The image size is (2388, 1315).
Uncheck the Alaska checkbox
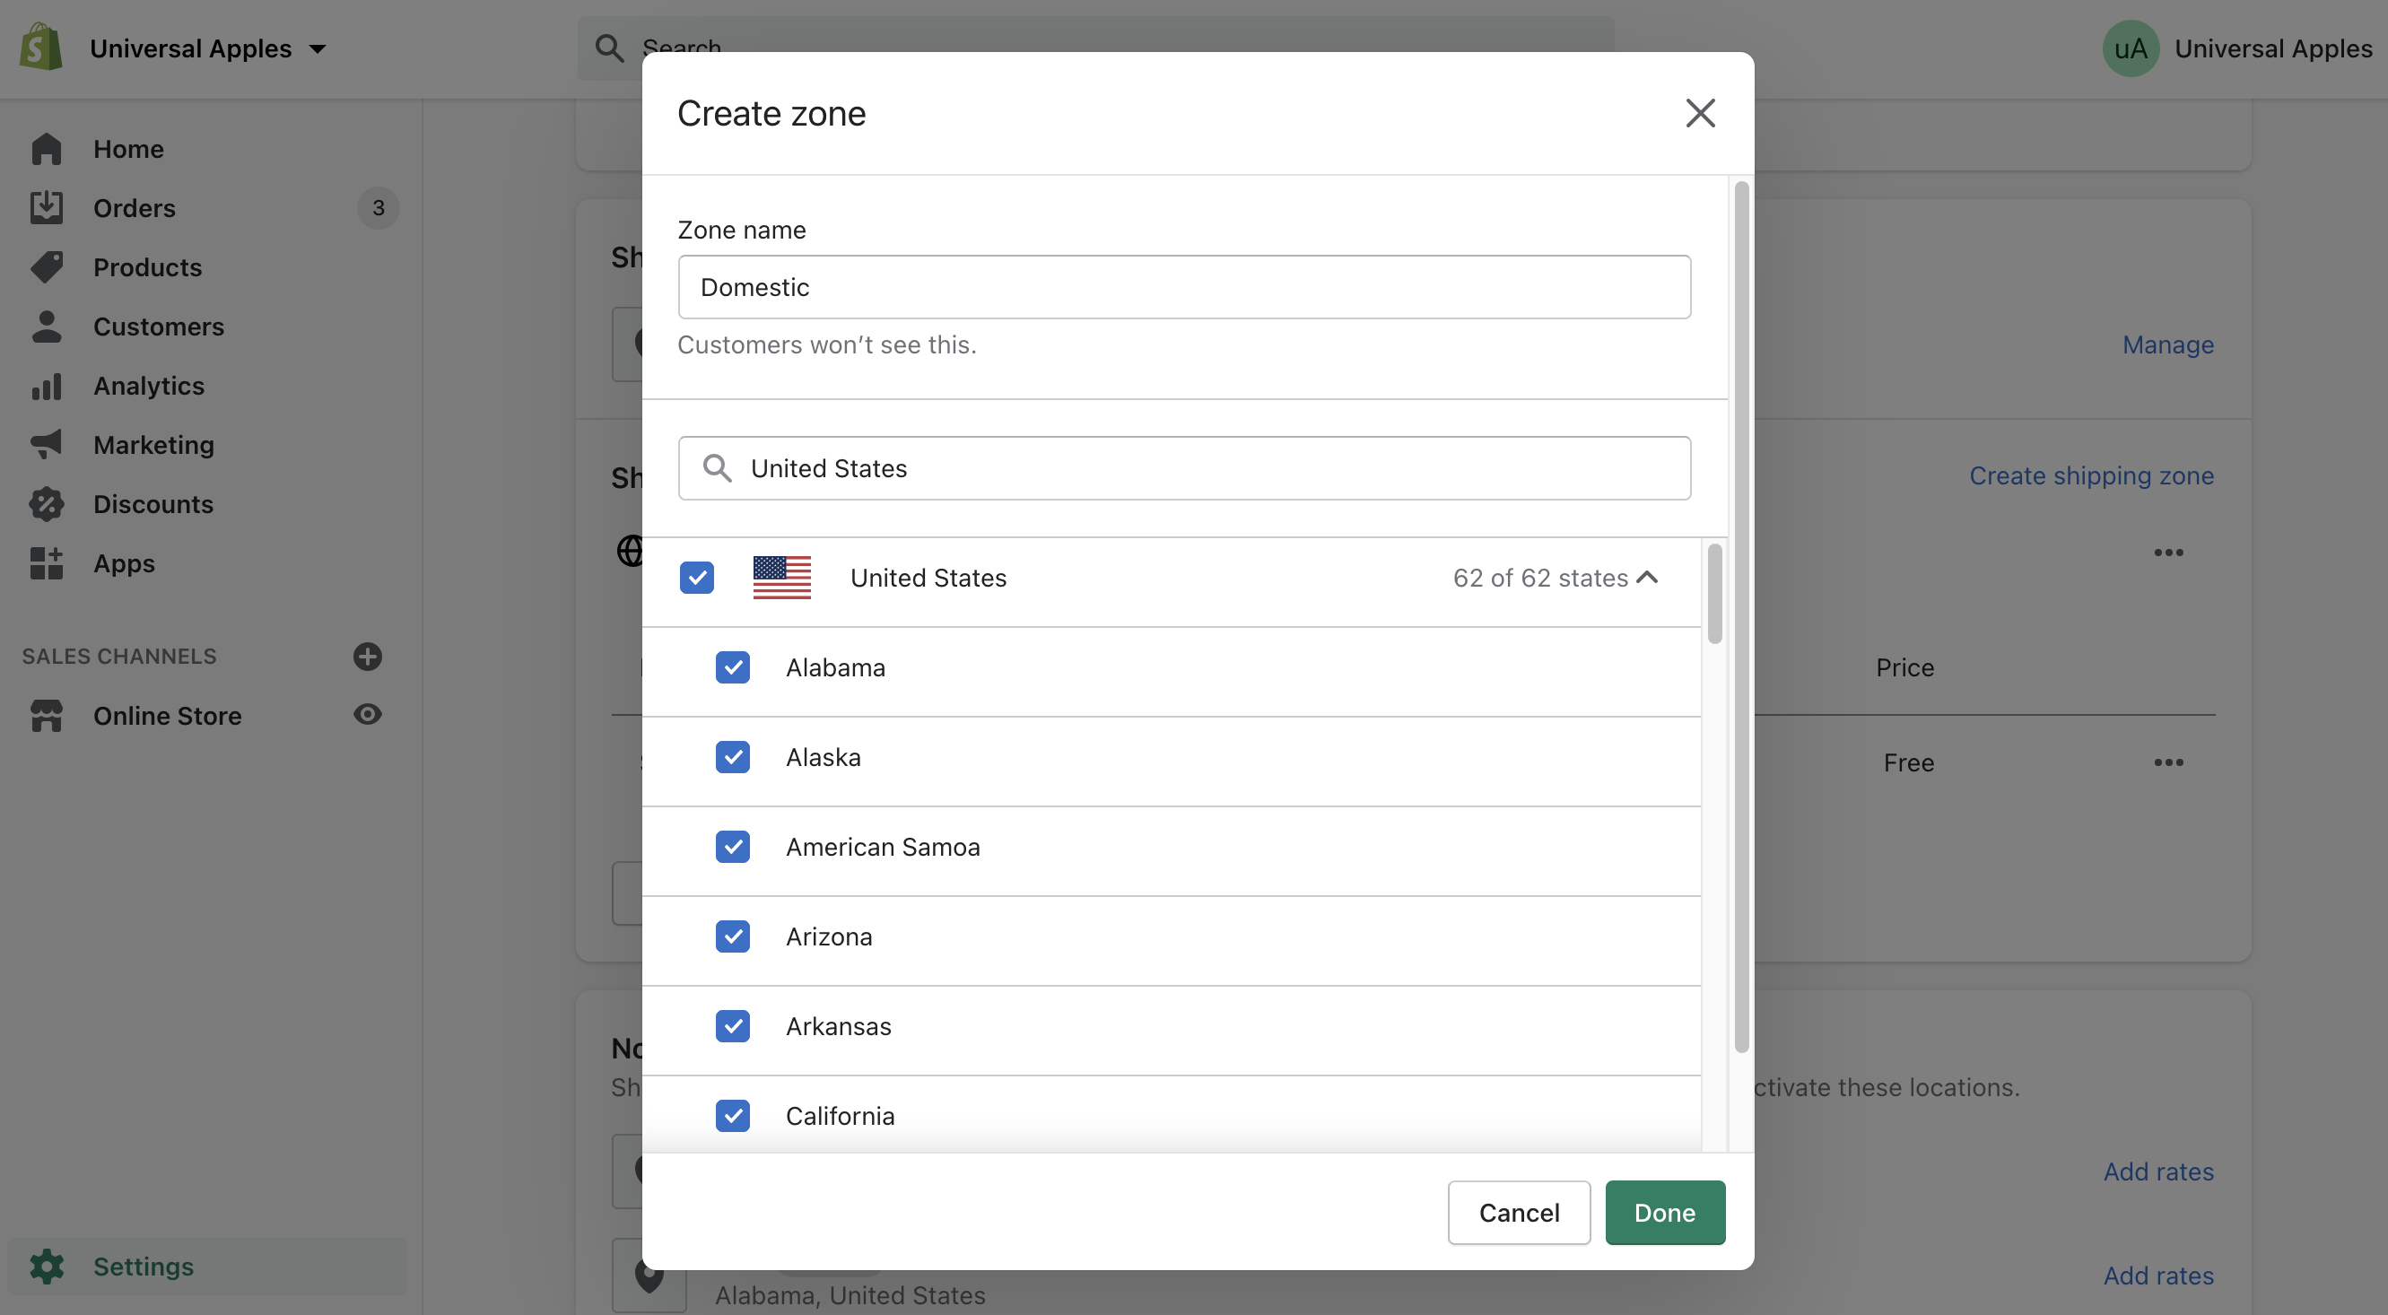tap(732, 757)
